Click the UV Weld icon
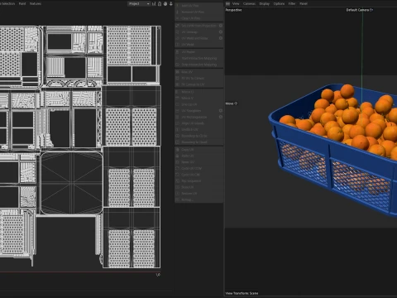This screenshot has height=298, width=397. click(x=178, y=45)
